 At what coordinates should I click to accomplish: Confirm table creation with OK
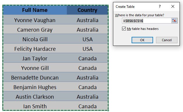pyautogui.click(x=142, y=40)
